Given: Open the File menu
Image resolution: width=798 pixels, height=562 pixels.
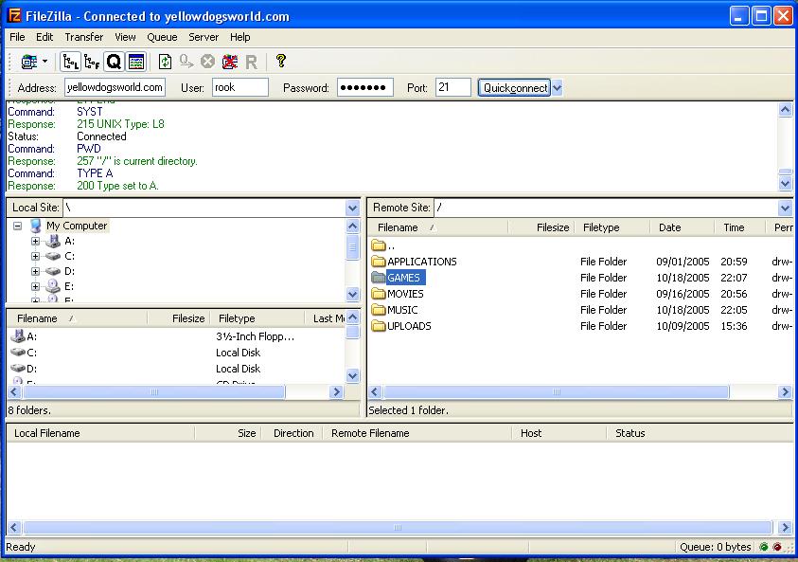Looking at the screenshot, I should [17, 37].
